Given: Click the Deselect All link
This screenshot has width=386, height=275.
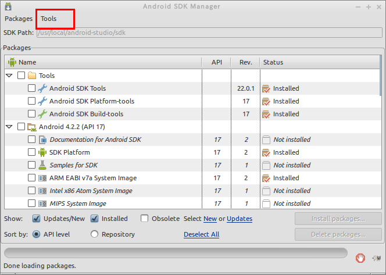Looking at the screenshot, I should 201,234.
